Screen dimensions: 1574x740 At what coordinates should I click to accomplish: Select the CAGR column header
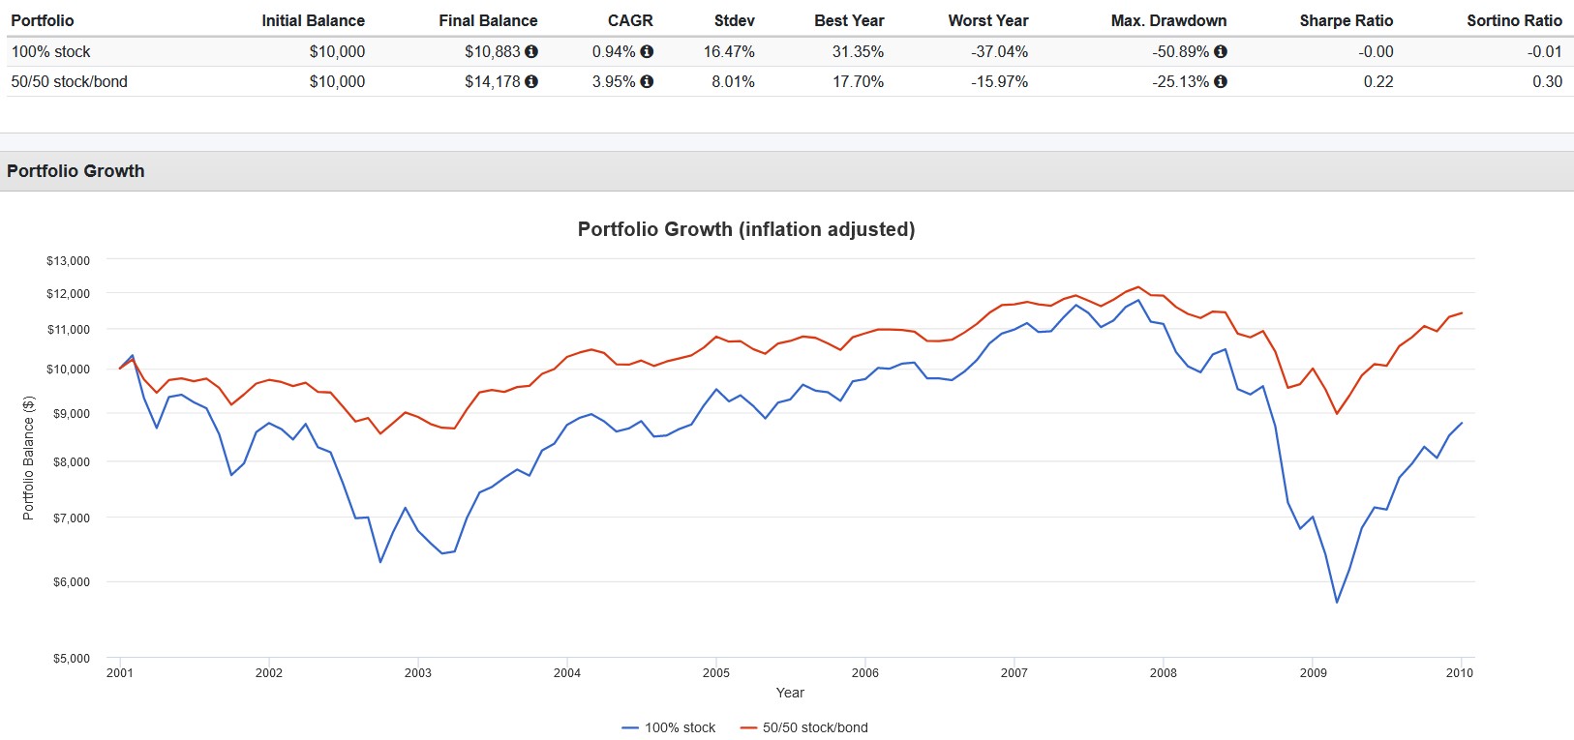630,20
